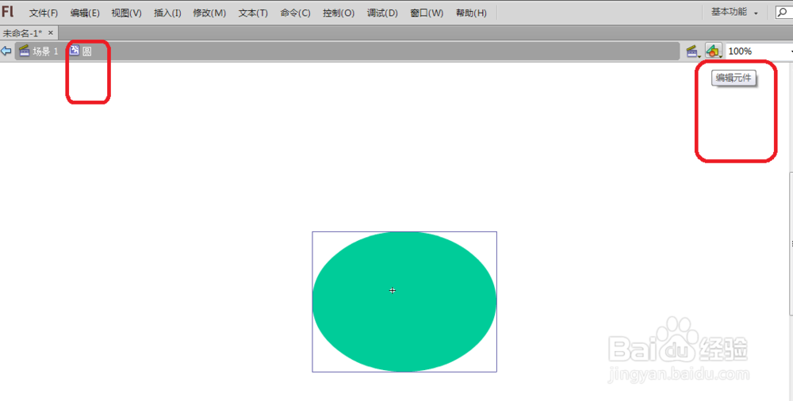
Task: Open the 文件(F) menu
Action: (x=44, y=13)
